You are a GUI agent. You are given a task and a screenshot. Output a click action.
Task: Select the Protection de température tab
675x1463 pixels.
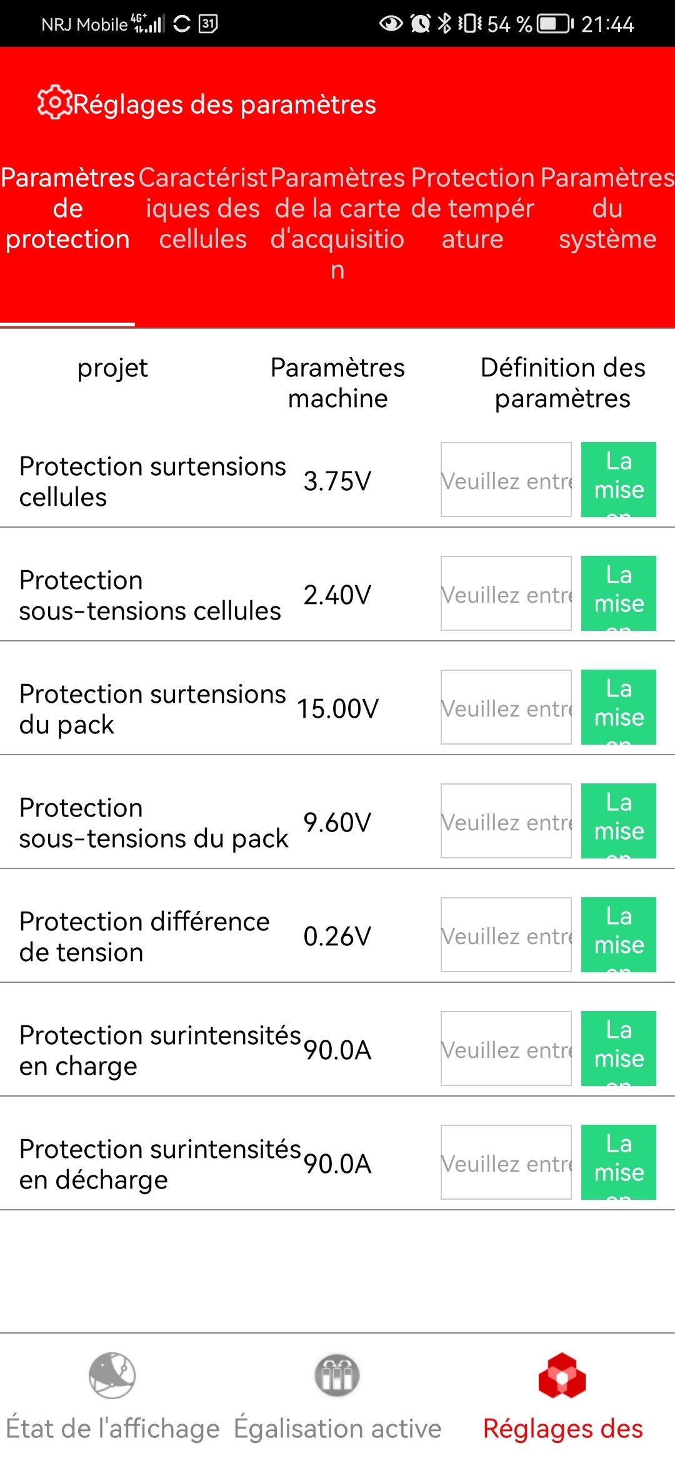(472, 209)
